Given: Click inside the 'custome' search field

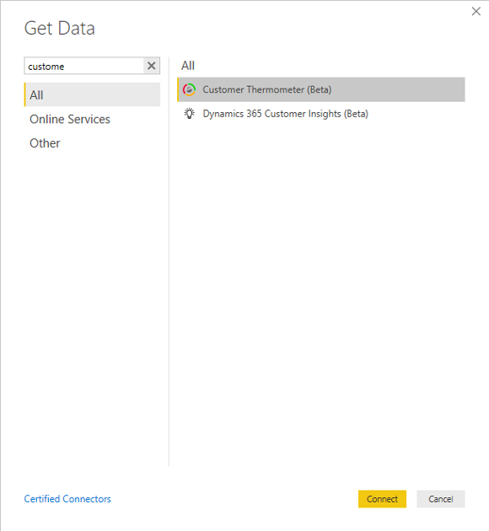Looking at the screenshot, I should [x=84, y=66].
